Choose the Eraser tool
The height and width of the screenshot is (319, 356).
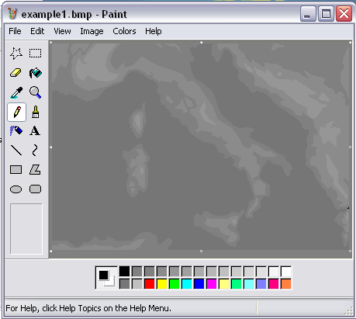pos(16,73)
